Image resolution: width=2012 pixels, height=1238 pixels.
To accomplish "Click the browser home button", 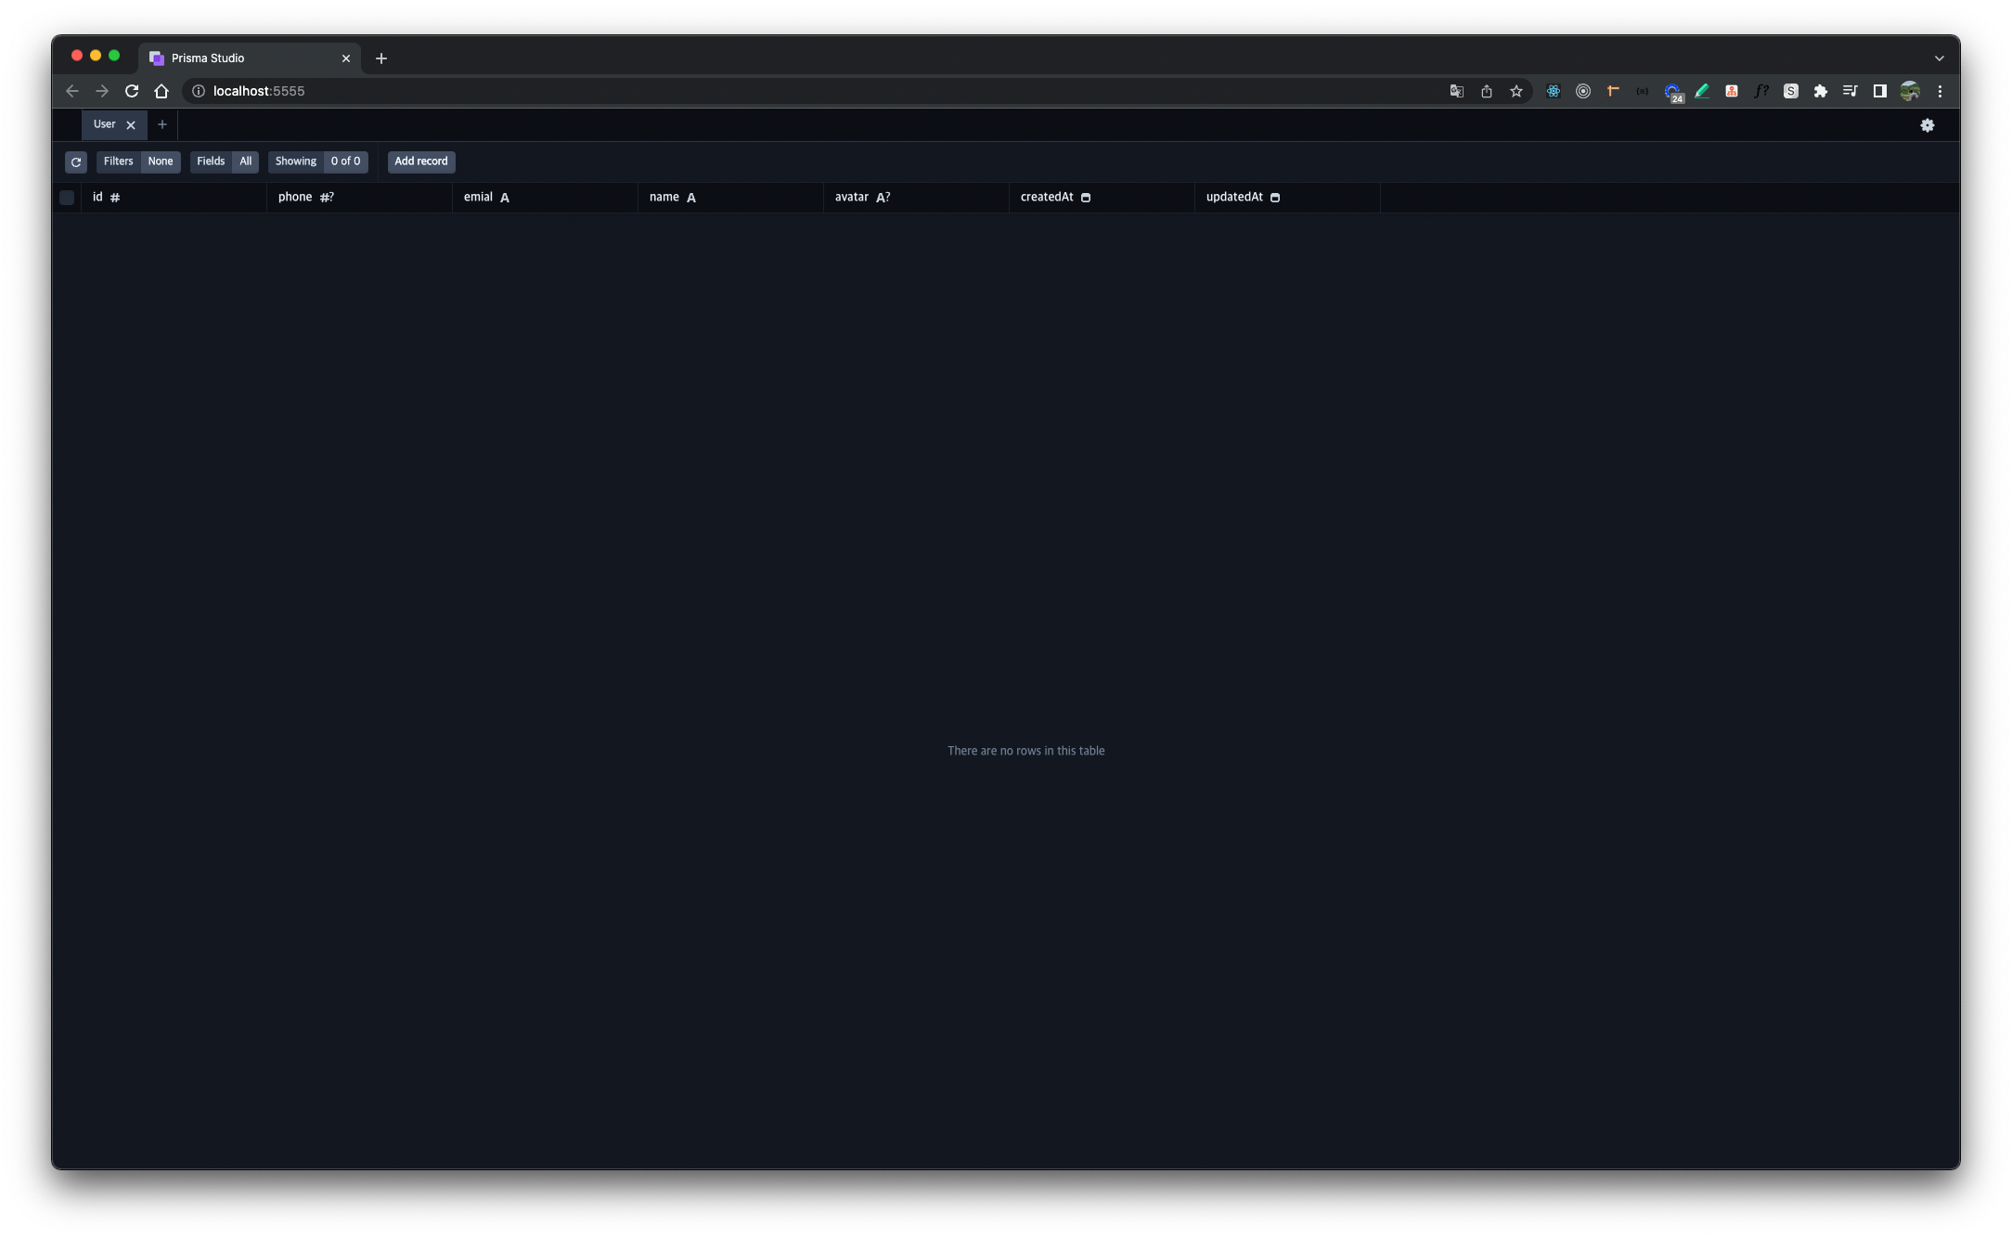I will pos(161,91).
